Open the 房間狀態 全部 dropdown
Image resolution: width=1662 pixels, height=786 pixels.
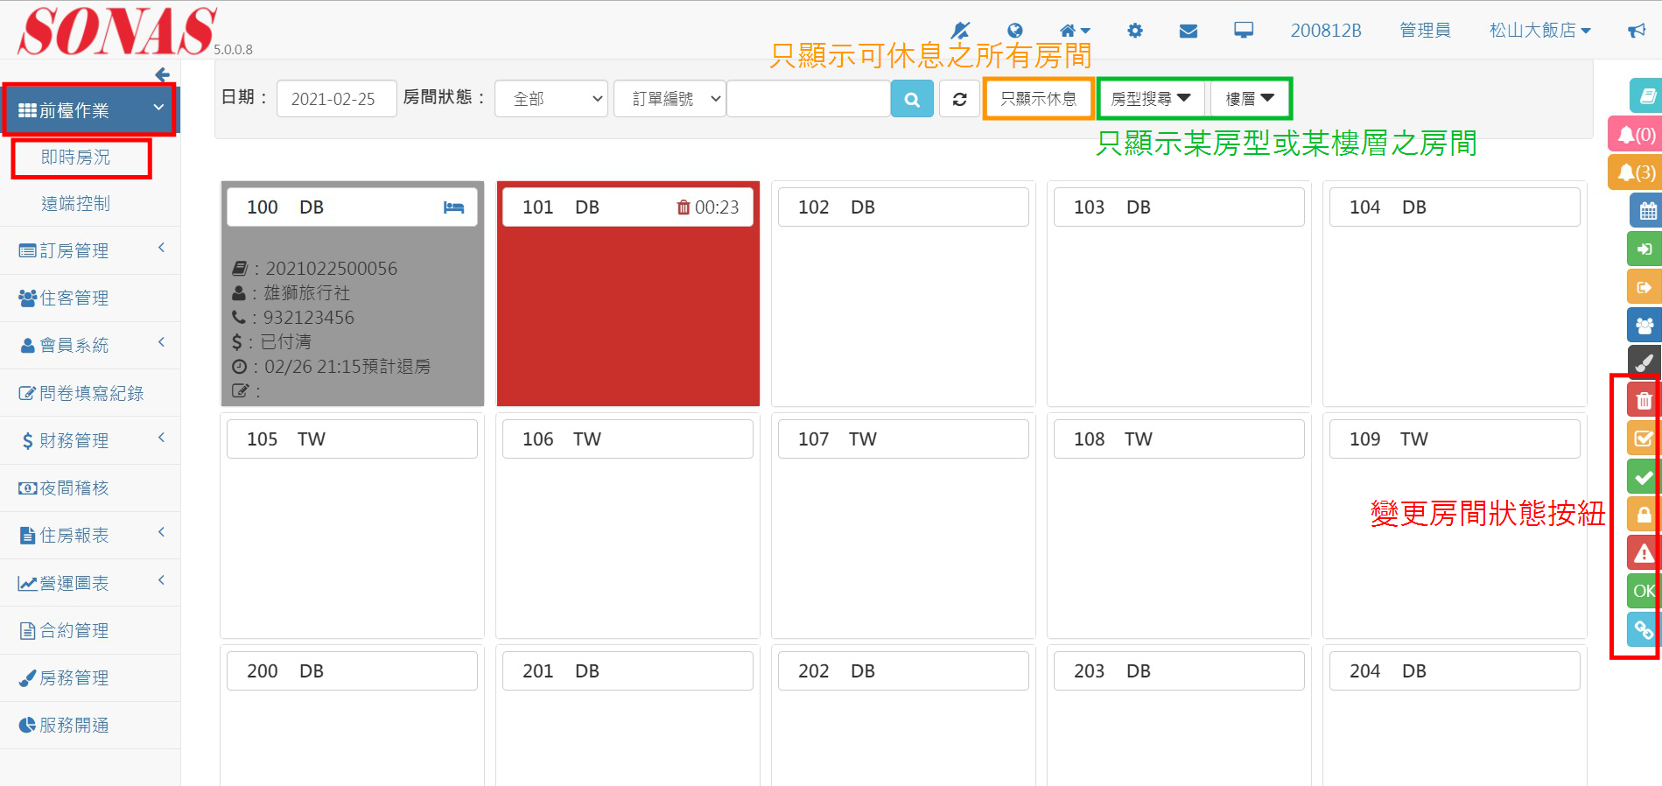pos(551,99)
